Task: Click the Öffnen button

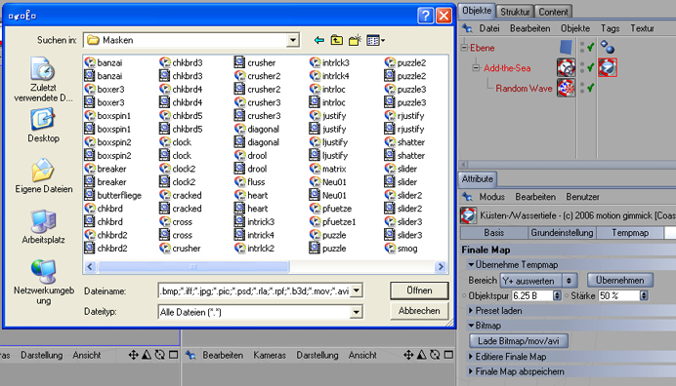Action: click(x=419, y=290)
